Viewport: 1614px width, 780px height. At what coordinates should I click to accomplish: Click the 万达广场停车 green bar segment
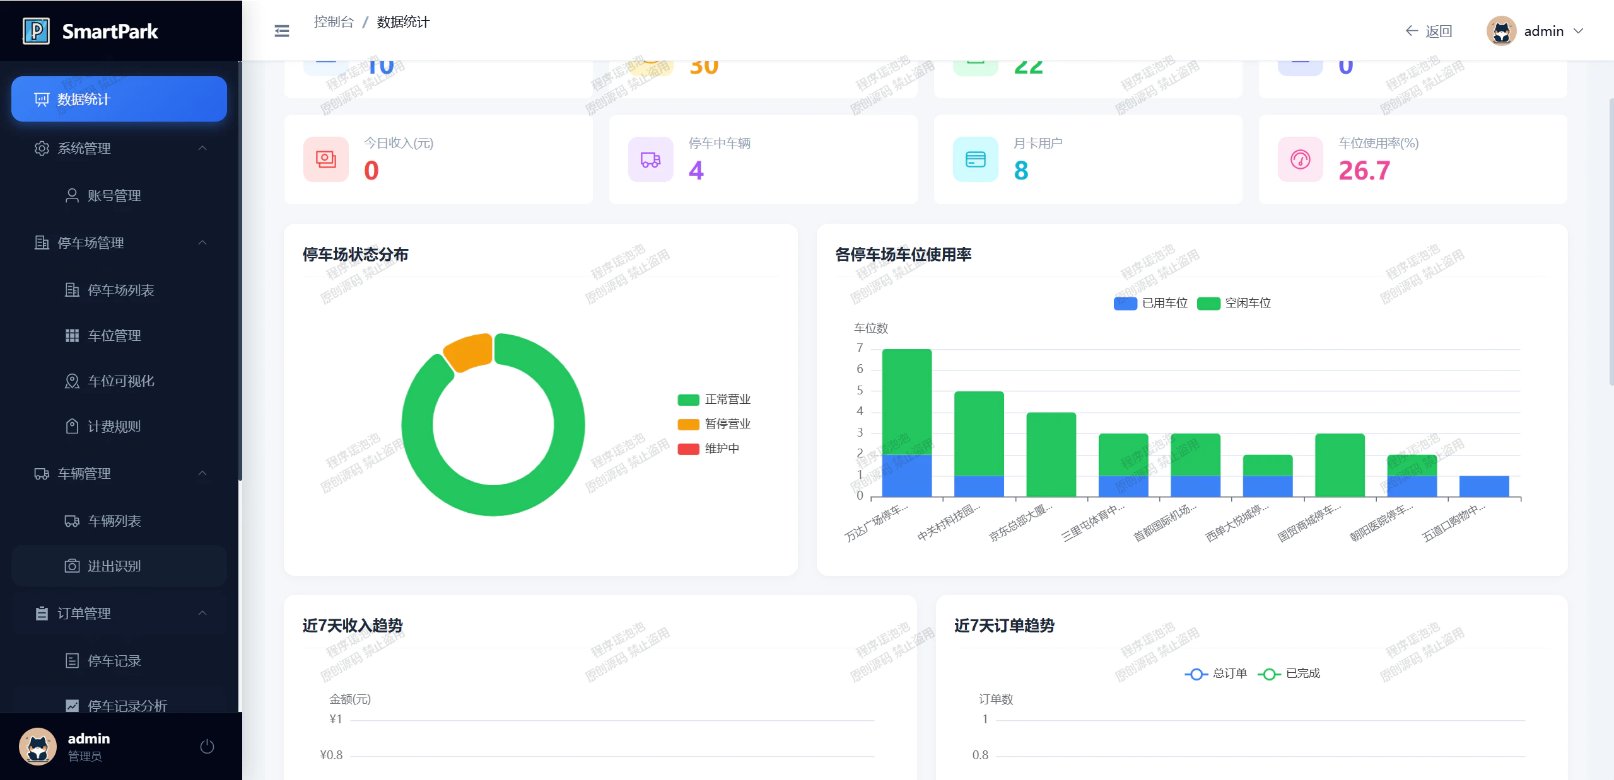(x=906, y=401)
